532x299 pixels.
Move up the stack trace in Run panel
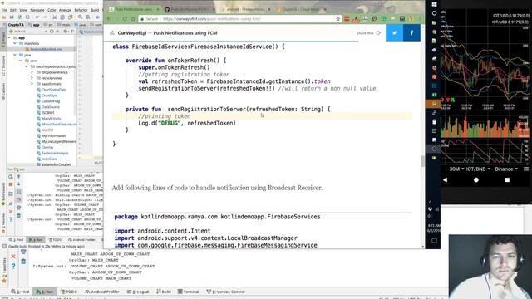click(18, 177)
